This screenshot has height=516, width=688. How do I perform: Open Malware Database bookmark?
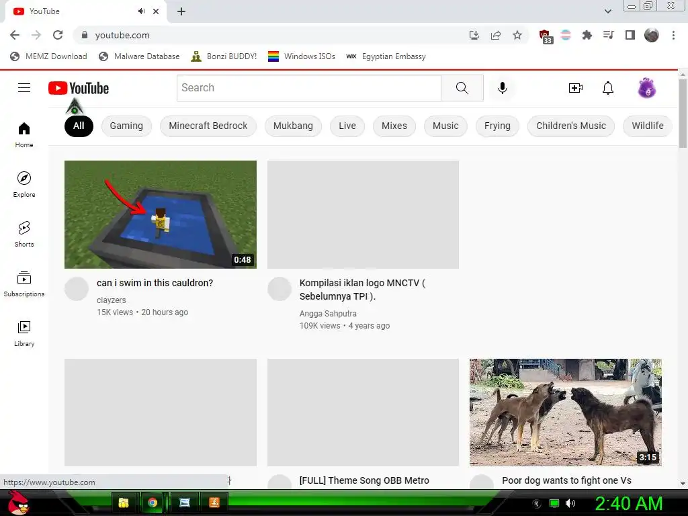[x=139, y=56]
